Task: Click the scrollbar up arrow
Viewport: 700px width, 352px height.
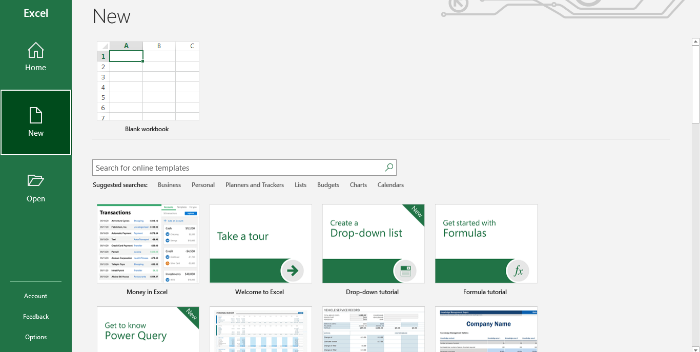Action: [695, 42]
